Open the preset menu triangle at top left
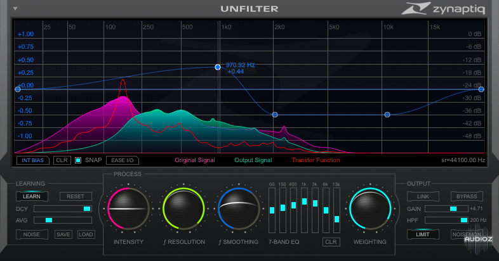The image size is (499, 261). point(15,9)
